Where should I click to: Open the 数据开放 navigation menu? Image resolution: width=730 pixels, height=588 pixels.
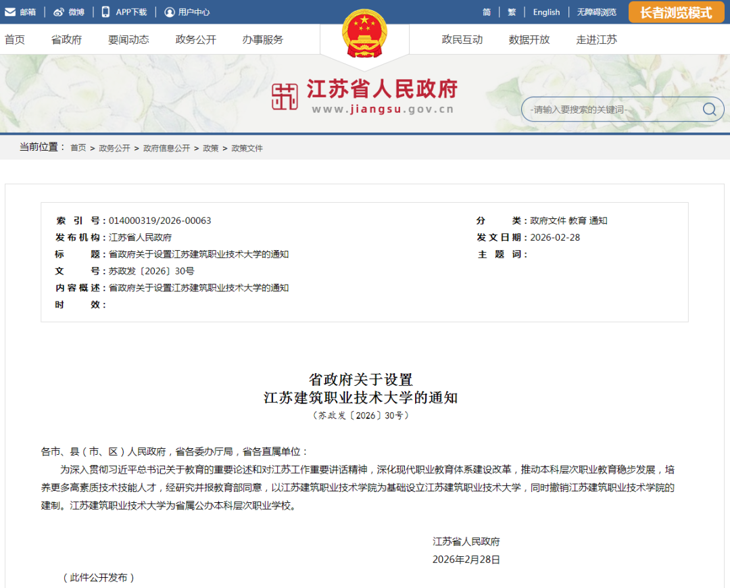pos(529,40)
